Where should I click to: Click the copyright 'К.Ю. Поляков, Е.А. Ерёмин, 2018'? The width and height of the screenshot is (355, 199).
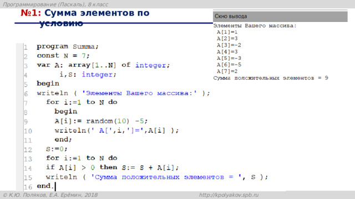coord(50,195)
